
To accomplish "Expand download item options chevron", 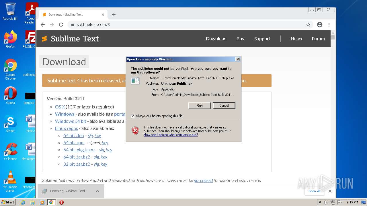I will pyautogui.click(x=97, y=191).
